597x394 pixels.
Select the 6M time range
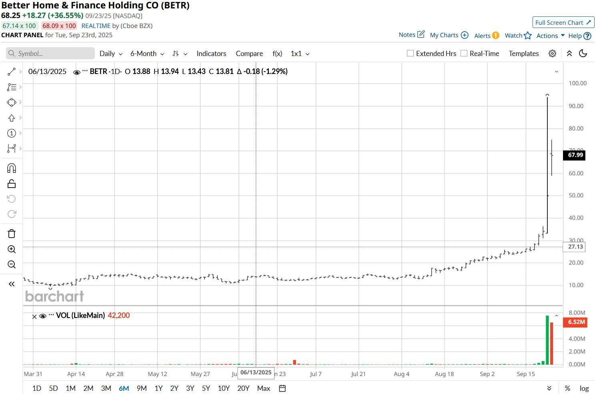pyautogui.click(x=124, y=388)
